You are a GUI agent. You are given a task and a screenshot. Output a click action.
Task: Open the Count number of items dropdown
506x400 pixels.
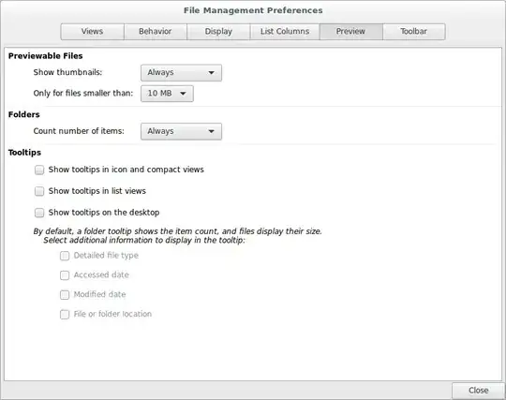(181, 131)
